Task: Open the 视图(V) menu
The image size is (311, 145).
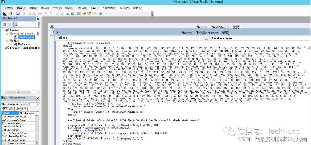Action: 33,8
